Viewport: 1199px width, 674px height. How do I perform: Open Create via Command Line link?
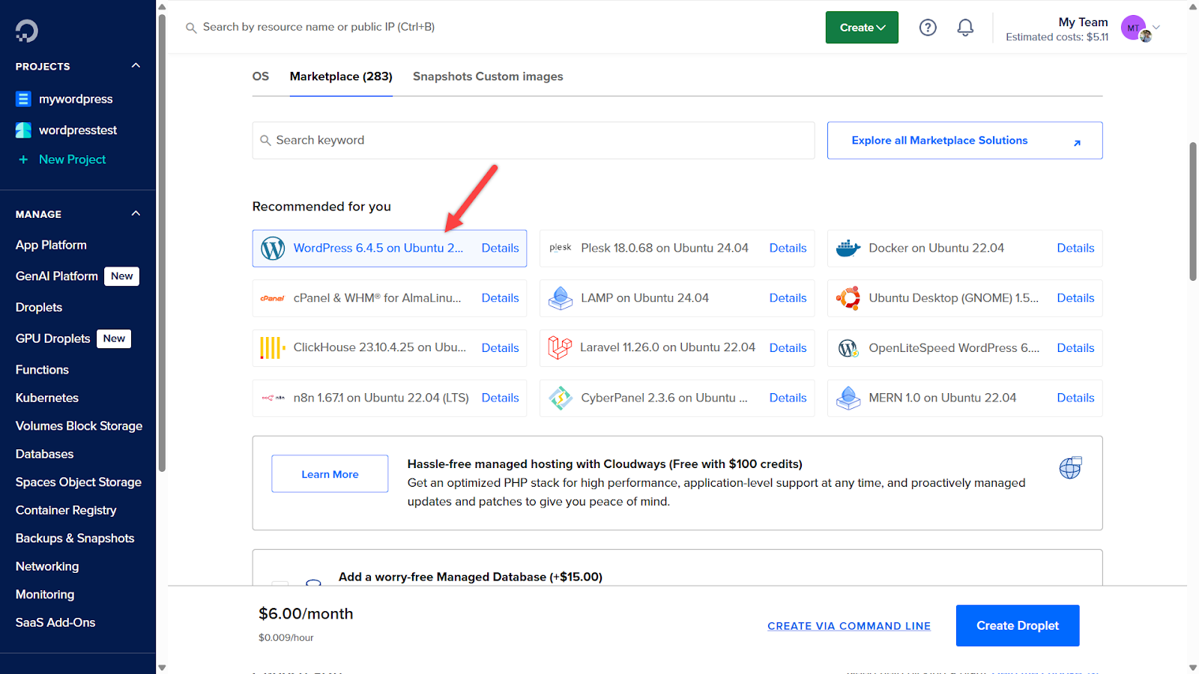pos(848,626)
